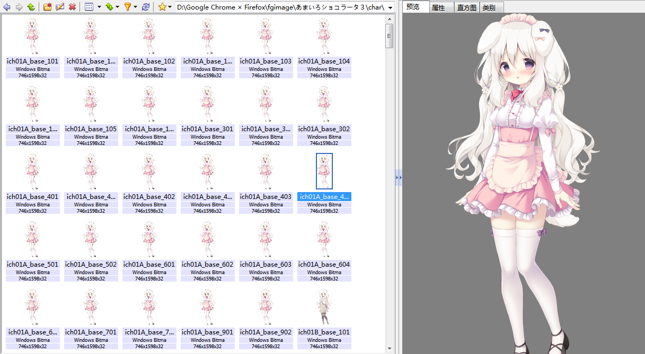Open the favorites dropdown arrow
The width and height of the screenshot is (645, 354).
coord(170,7)
